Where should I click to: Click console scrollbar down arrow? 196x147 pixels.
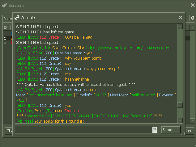click(x=180, y=120)
